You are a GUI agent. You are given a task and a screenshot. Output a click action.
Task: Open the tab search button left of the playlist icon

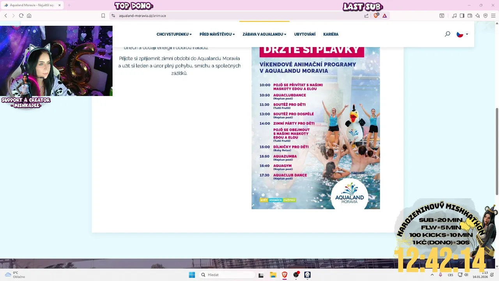[442, 16]
